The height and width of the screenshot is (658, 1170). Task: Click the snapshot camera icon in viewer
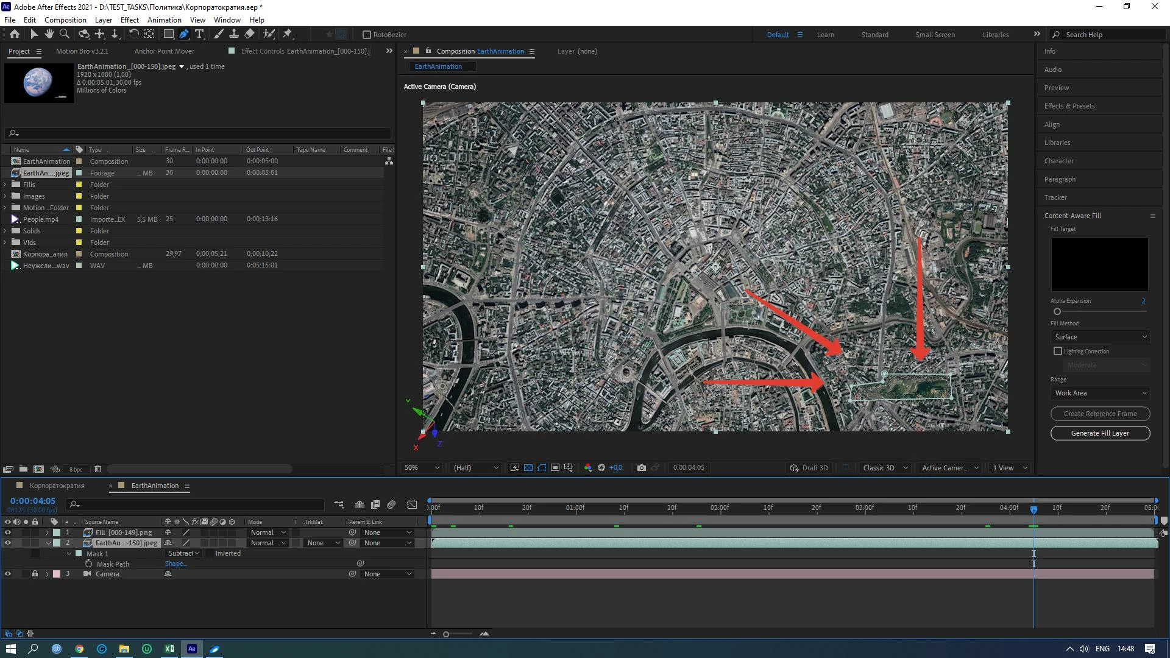click(641, 468)
